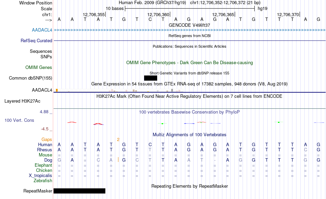Open the GTEx expression bar graph

[x=118, y=90]
